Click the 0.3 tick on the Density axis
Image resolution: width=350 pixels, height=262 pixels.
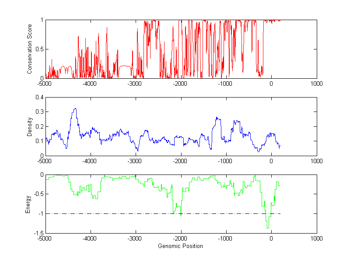pyautogui.click(x=39, y=112)
